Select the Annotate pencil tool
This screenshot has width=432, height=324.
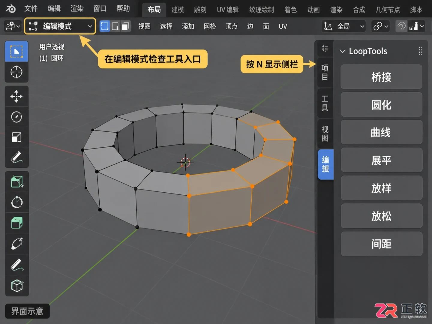(16, 157)
